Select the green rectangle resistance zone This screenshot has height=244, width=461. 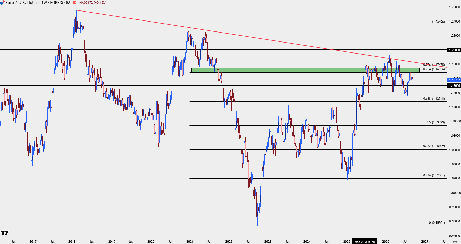tap(305, 70)
